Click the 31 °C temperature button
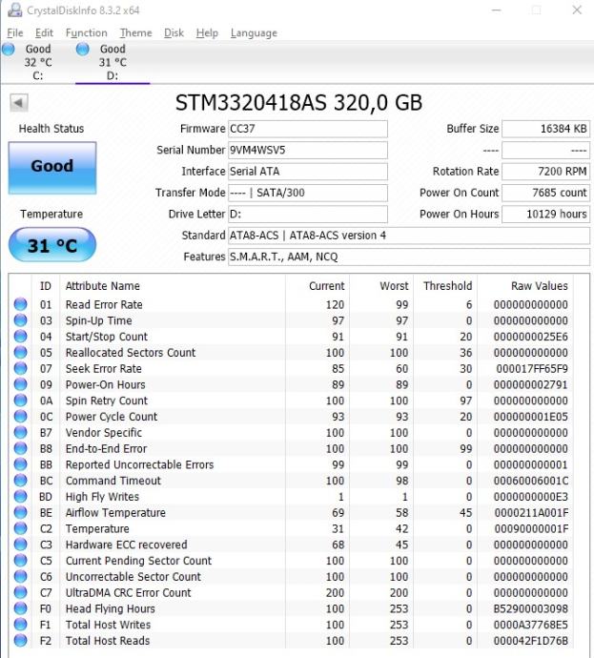Screen dimensions: 594x658 (x=52, y=245)
